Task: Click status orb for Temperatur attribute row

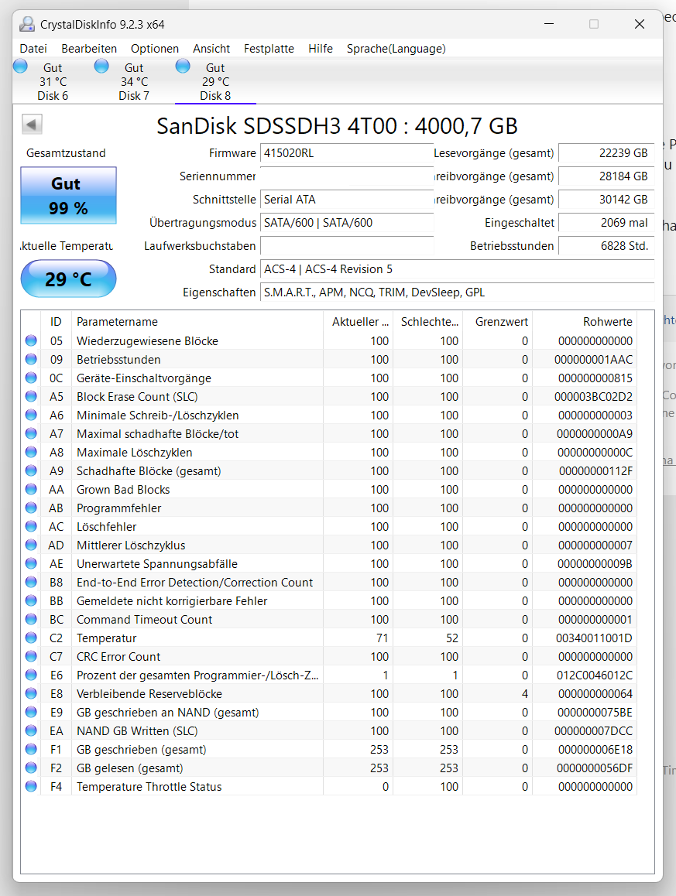Action: click(31, 638)
